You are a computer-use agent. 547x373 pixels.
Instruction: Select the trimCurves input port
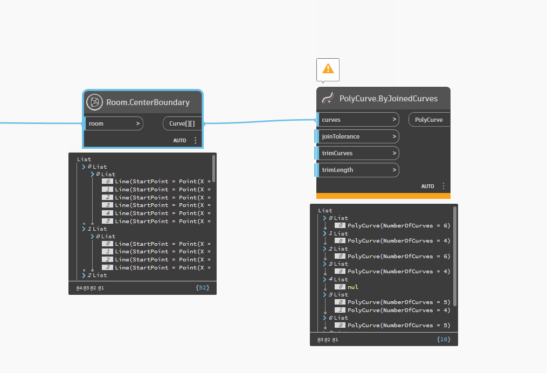click(358, 153)
